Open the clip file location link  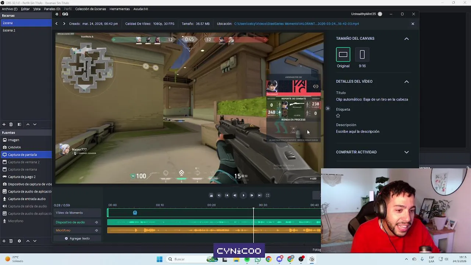(296, 24)
